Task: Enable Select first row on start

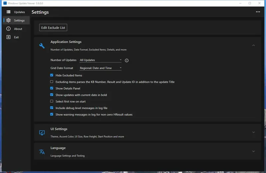Action: tap(52, 101)
